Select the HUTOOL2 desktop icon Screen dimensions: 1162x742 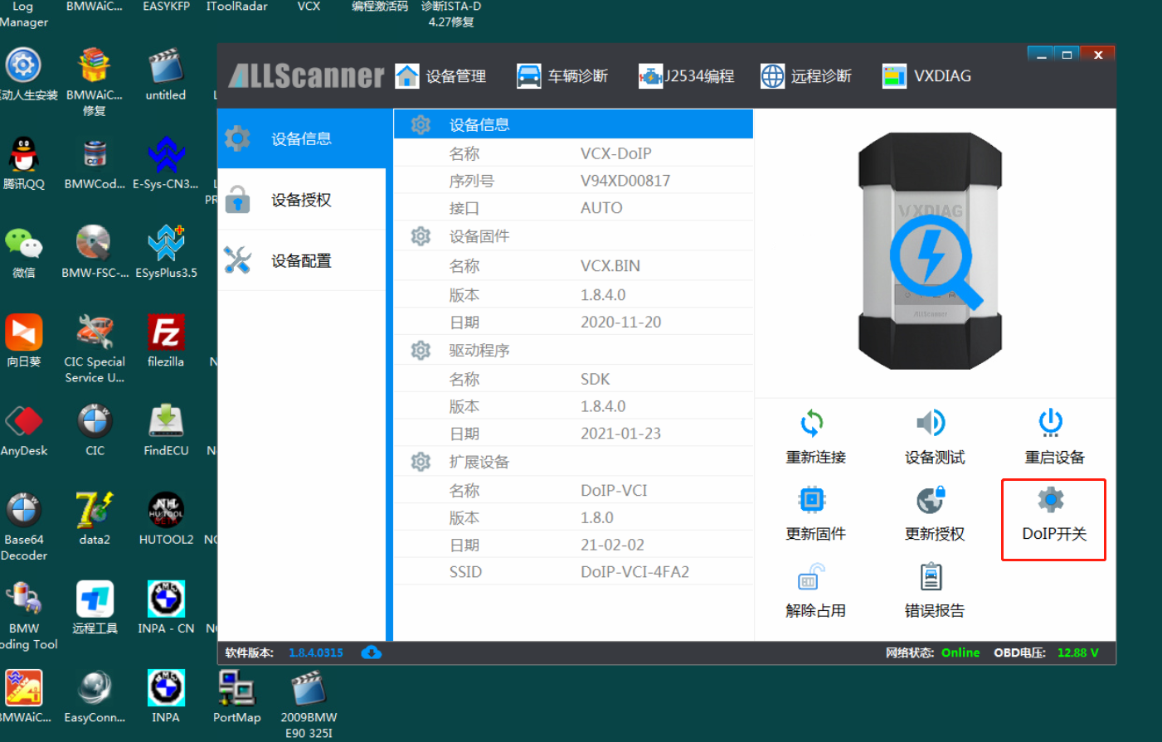tap(166, 519)
